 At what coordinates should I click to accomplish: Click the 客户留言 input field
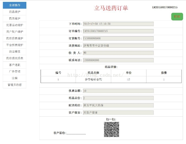(118, 113)
